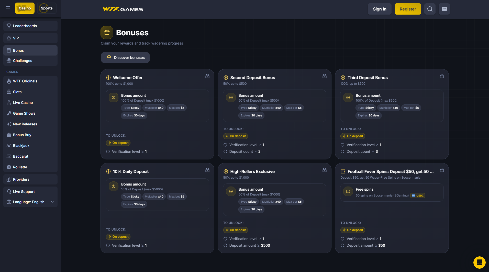The width and height of the screenshot is (489, 272).
Task: Click the Welcome Offer On deposit tag
Action: pyautogui.click(x=118, y=143)
